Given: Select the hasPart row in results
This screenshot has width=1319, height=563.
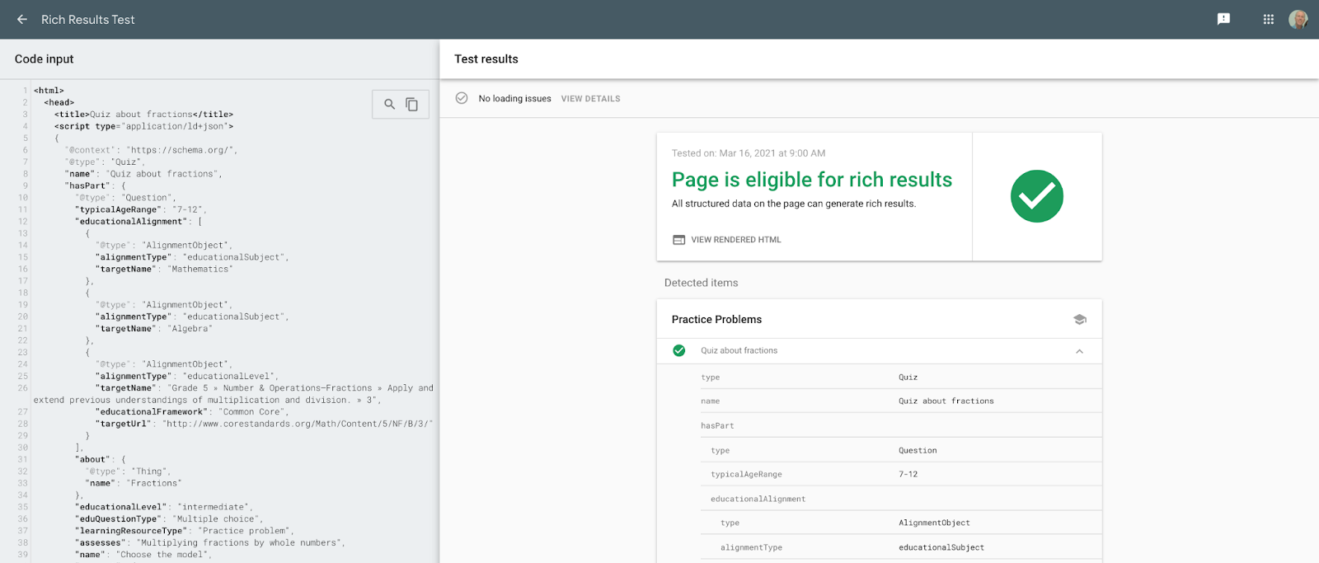Looking at the screenshot, I should [717, 426].
